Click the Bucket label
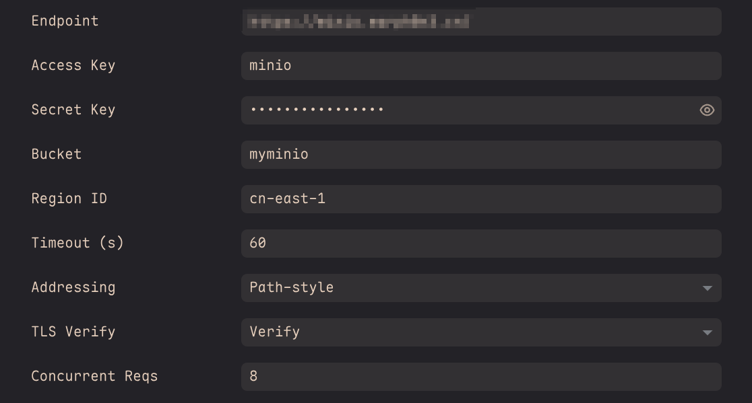Image resolution: width=752 pixels, height=403 pixels. click(x=56, y=154)
